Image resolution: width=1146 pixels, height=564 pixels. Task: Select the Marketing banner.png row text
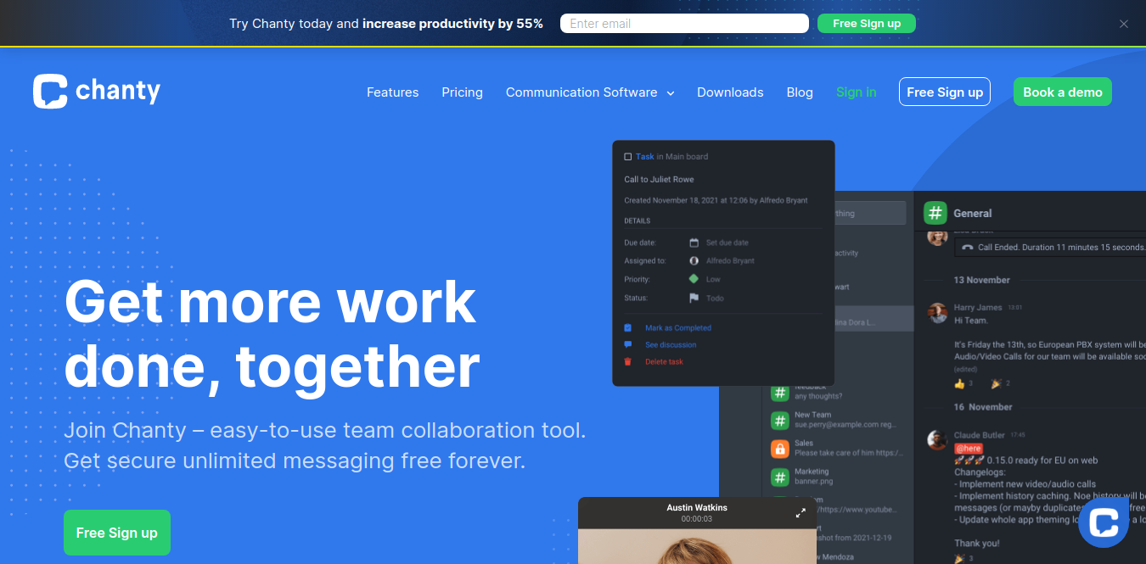click(813, 477)
